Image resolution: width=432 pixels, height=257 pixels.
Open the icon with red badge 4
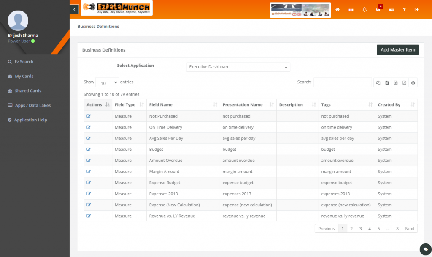coord(379,9)
